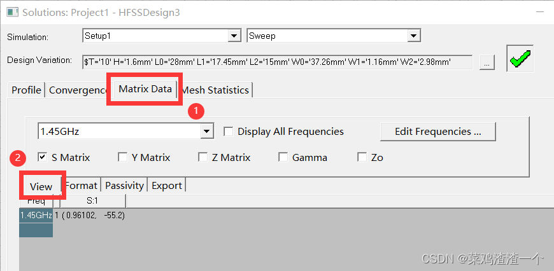The image size is (554, 271).
Task: Click the Solutions window title icon
Action: click(x=12, y=12)
